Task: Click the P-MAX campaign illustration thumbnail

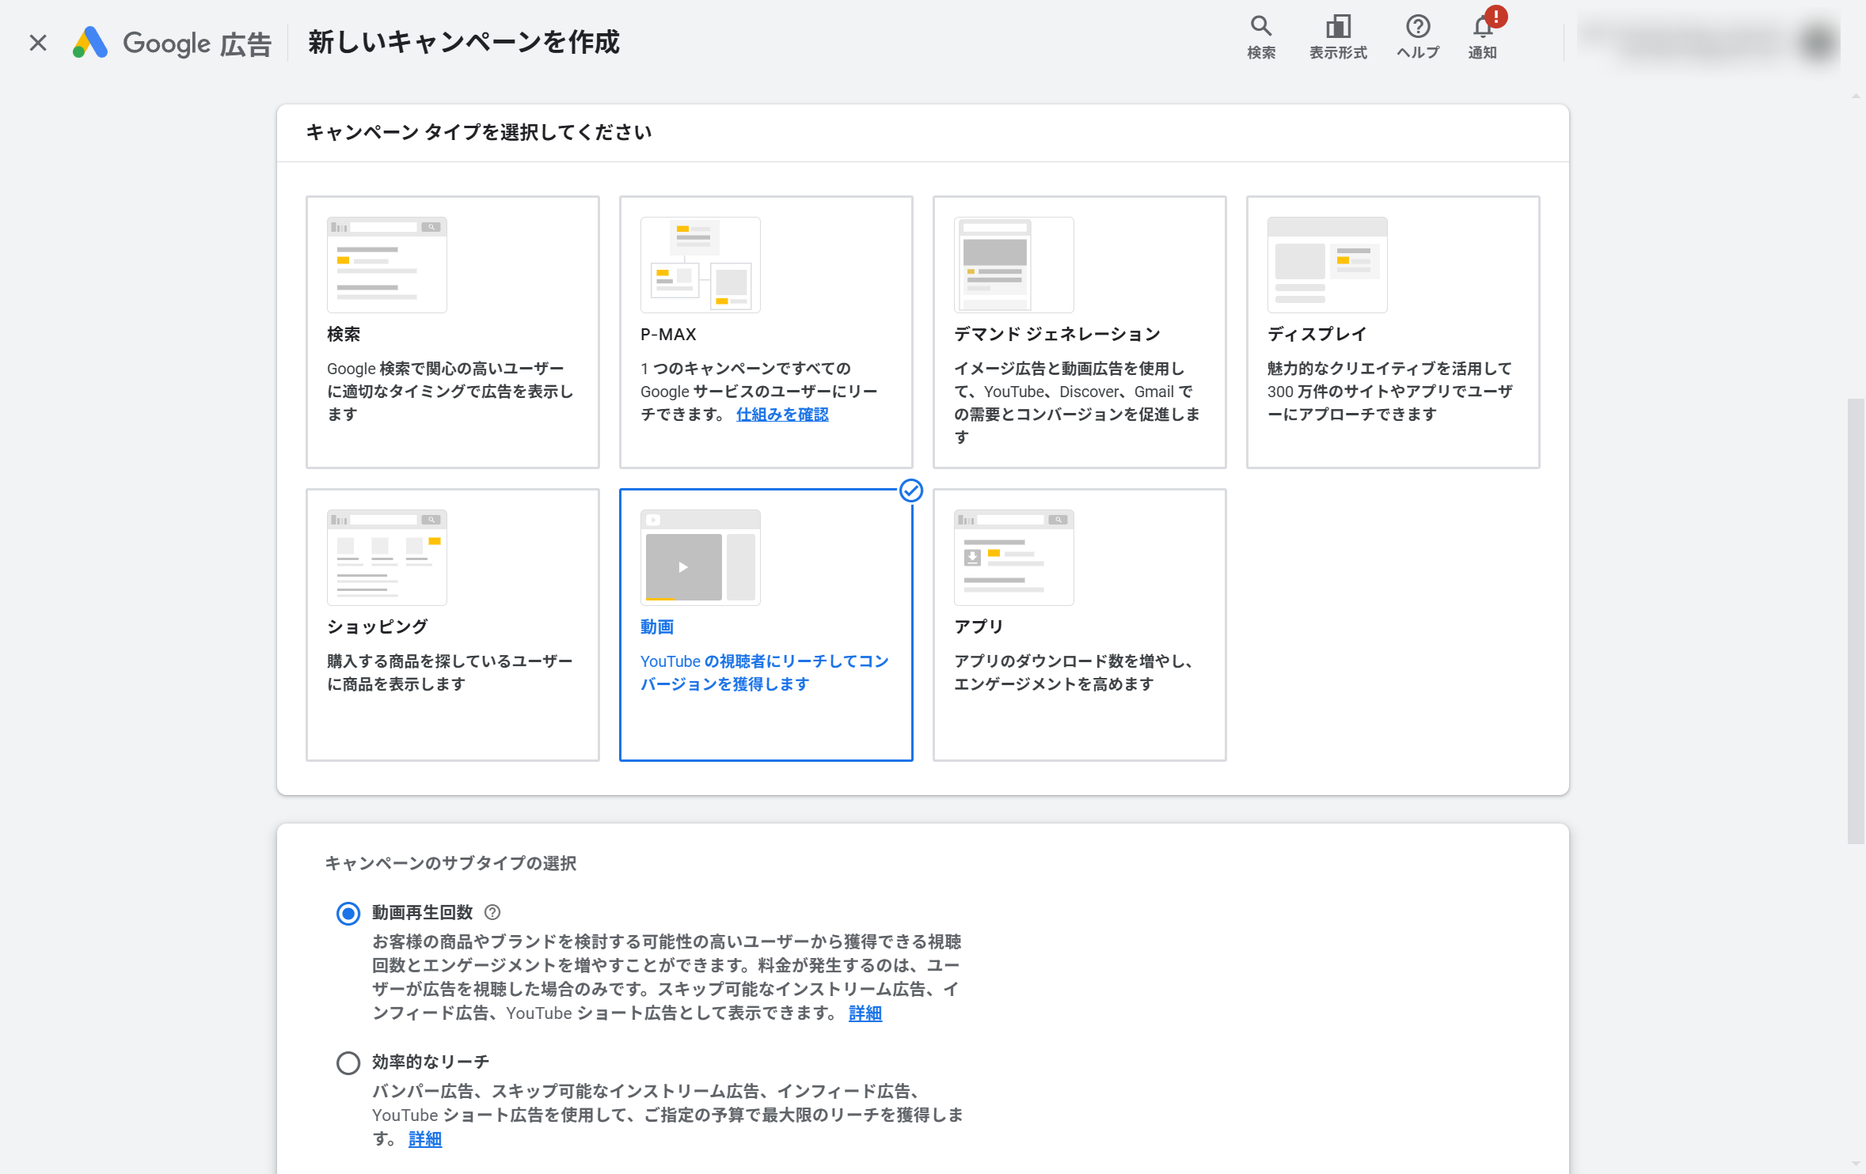Action: pos(701,265)
